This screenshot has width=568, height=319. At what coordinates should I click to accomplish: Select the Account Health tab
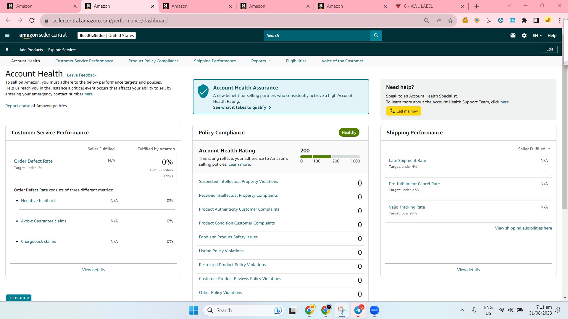point(25,61)
